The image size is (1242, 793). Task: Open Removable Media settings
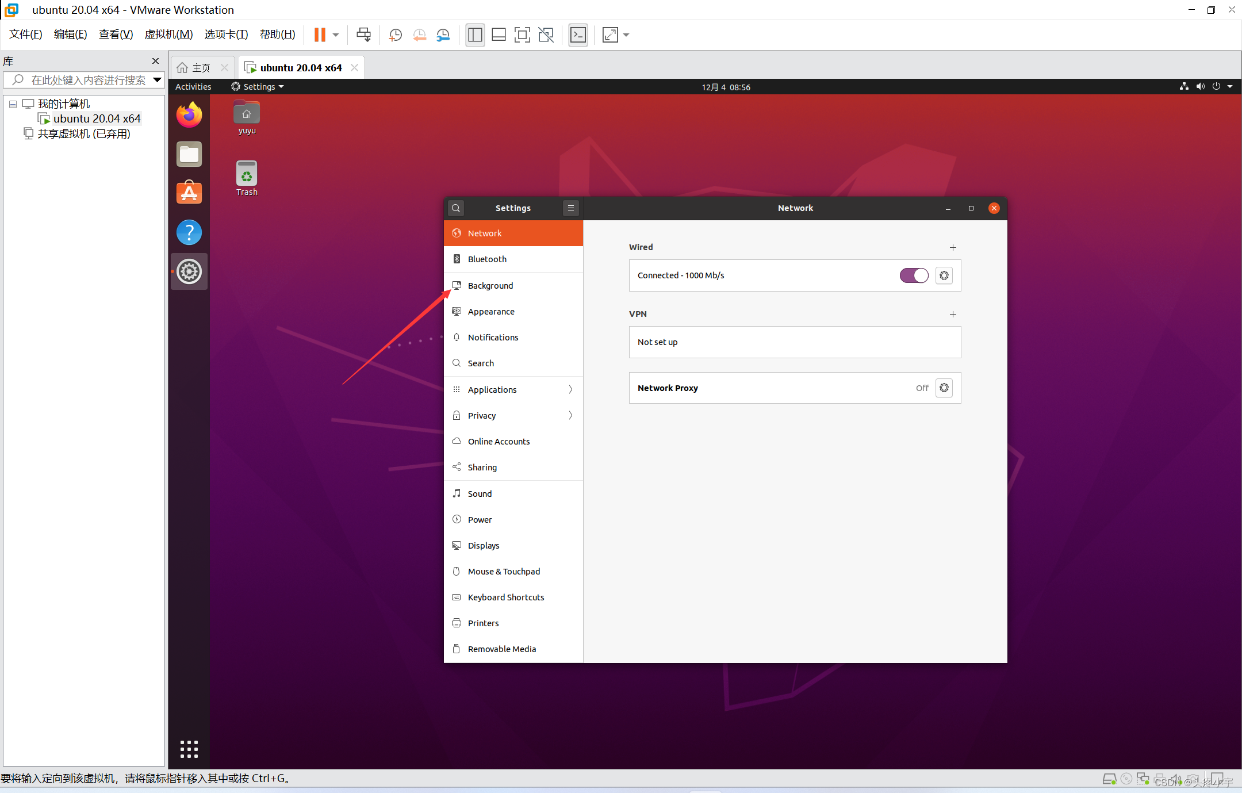(x=513, y=649)
